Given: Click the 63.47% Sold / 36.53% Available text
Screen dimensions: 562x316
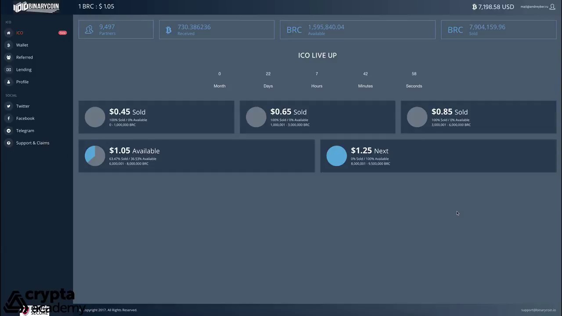Looking at the screenshot, I should click(x=133, y=159).
